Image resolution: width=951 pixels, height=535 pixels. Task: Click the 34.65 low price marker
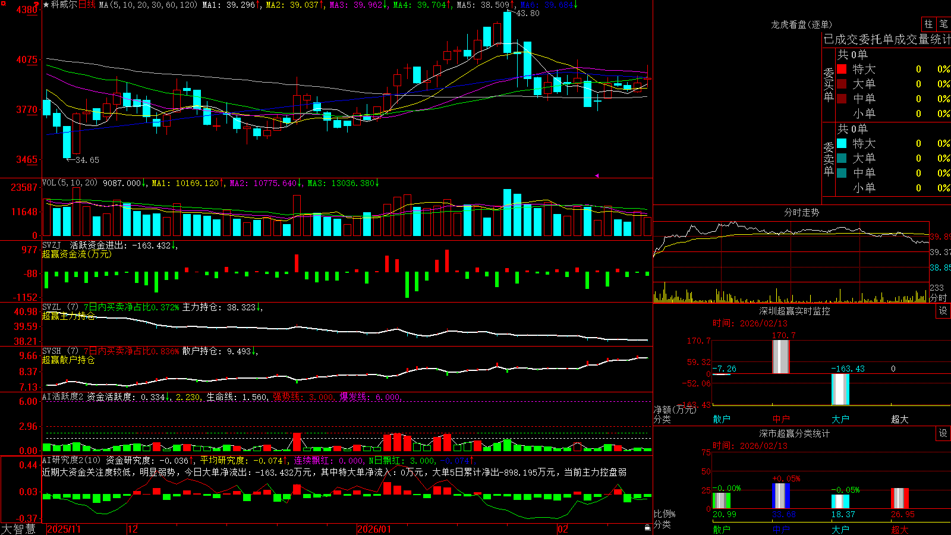[x=87, y=160]
